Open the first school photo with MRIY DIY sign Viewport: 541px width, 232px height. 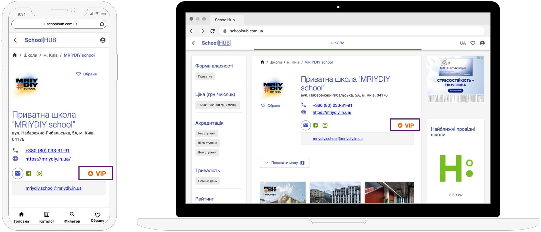pyautogui.click(x=283, y=193)
